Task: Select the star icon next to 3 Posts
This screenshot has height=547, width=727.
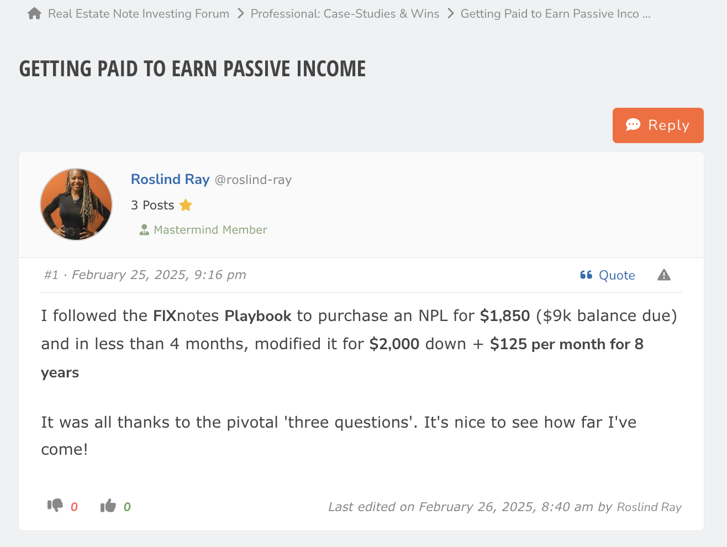Action: pos(186,204)
